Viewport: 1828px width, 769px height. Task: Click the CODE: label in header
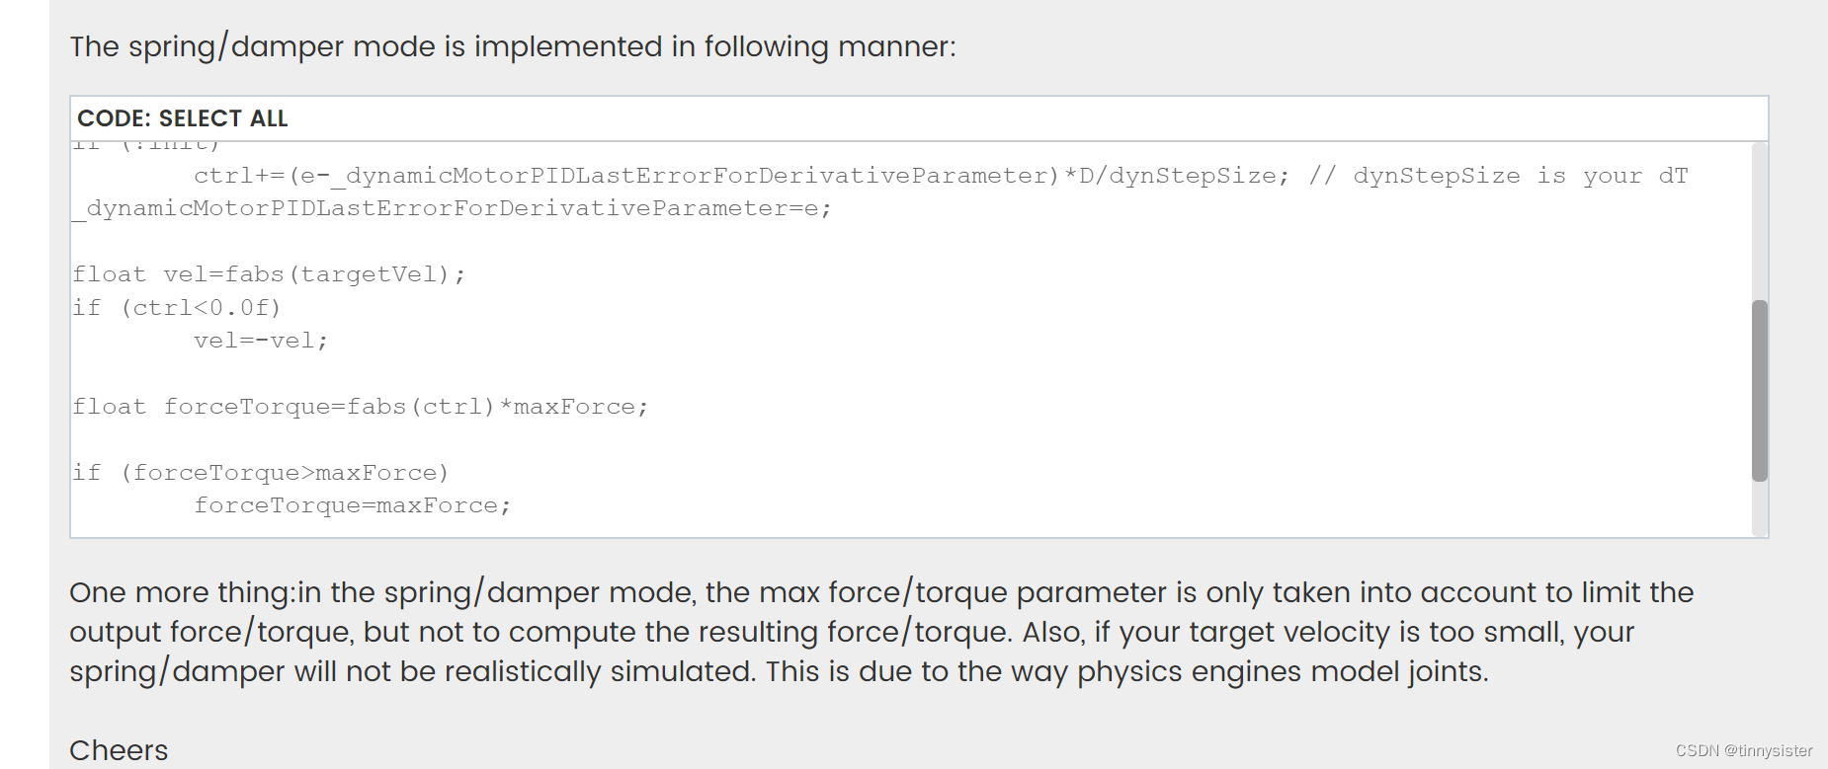coord(115,118)
